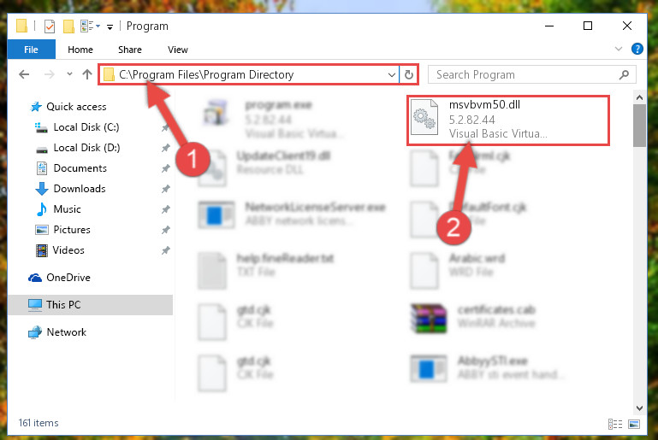Click the 161 items status text
Viewport: 658px width, 440px height.
point(39,423)
